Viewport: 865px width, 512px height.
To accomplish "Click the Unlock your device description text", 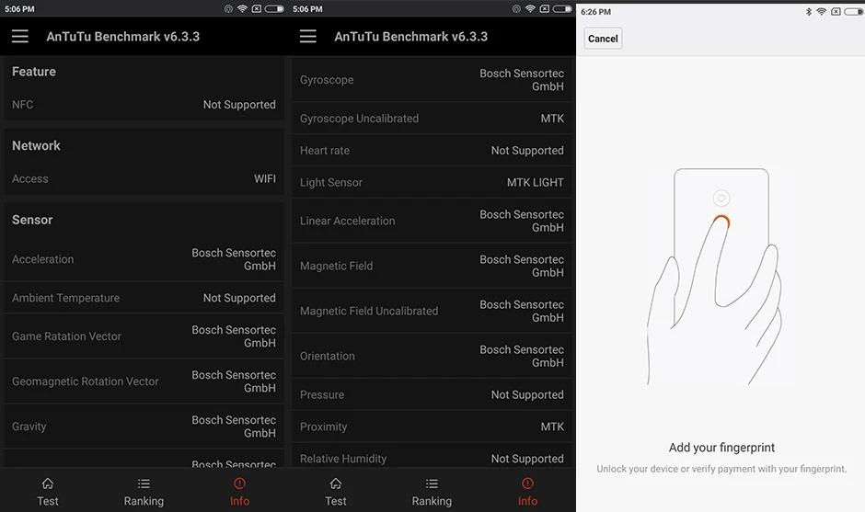I will [721, 469].
